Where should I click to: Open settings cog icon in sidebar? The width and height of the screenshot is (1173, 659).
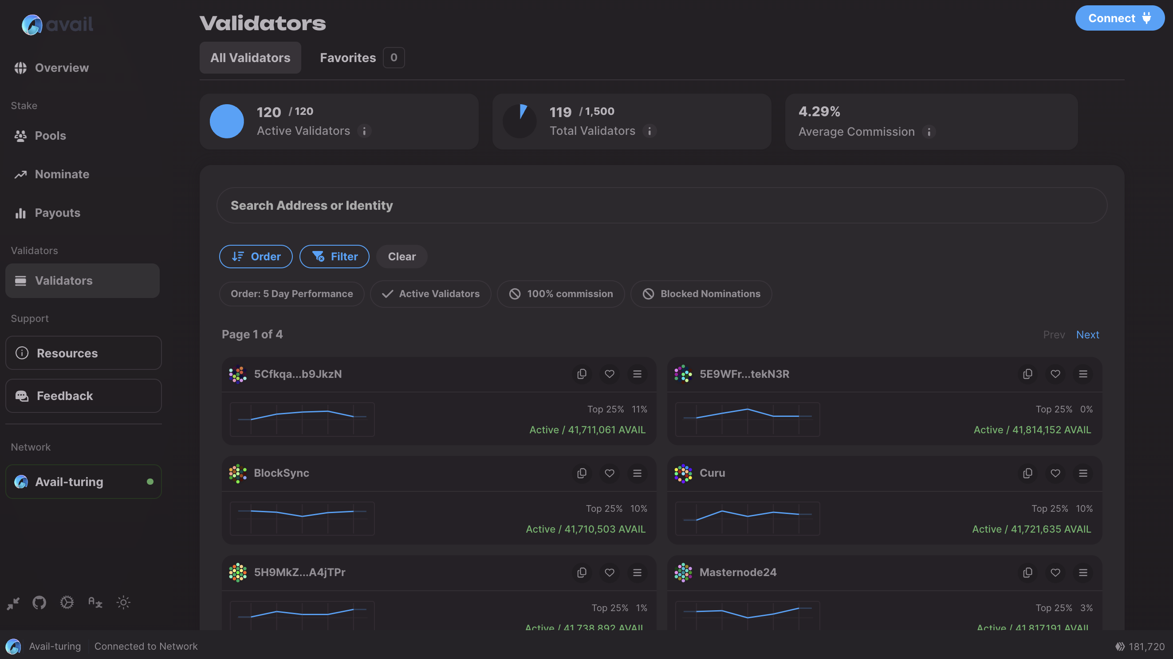(x=67, y=603)
